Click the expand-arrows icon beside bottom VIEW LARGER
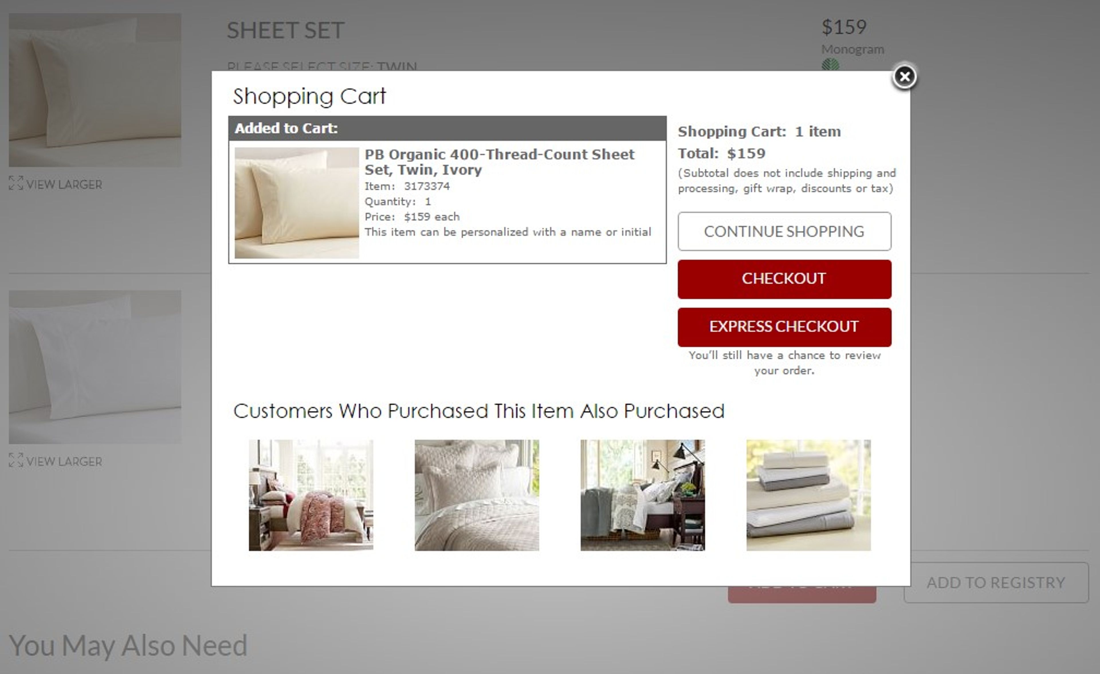The width and height of the screenshot is (1100, 674). tap(16, 461)
